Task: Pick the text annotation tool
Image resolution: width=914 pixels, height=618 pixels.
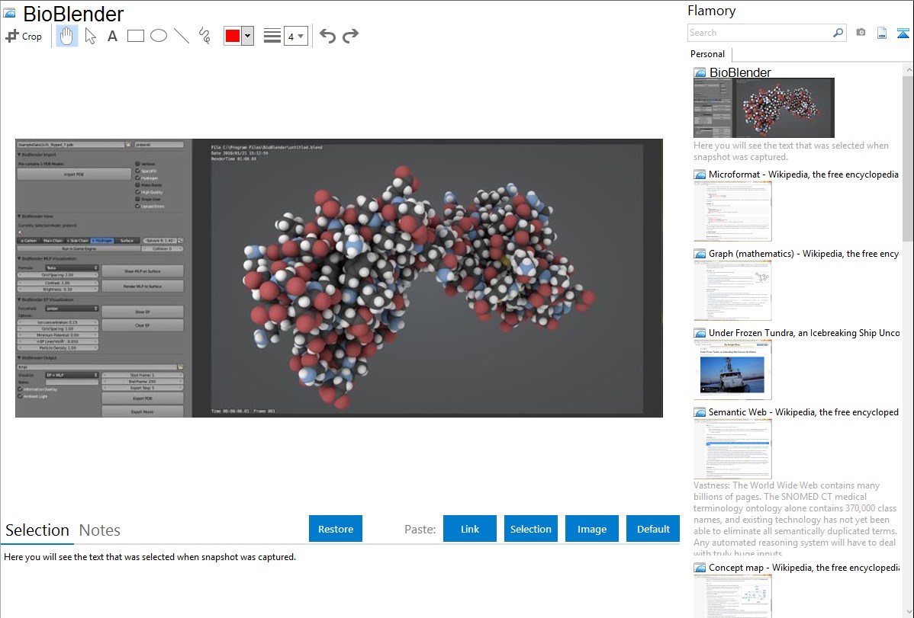Action: [x=112, y=36]
